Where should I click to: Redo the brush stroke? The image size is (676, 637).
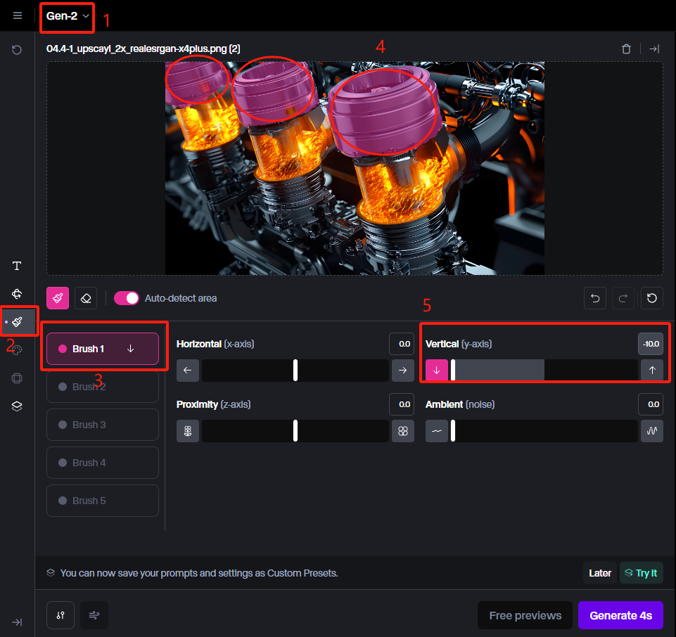pyautogui.click(x=623, y=298)
